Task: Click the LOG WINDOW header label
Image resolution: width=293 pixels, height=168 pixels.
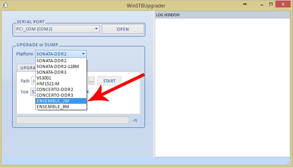Action: tap(168, 15)
